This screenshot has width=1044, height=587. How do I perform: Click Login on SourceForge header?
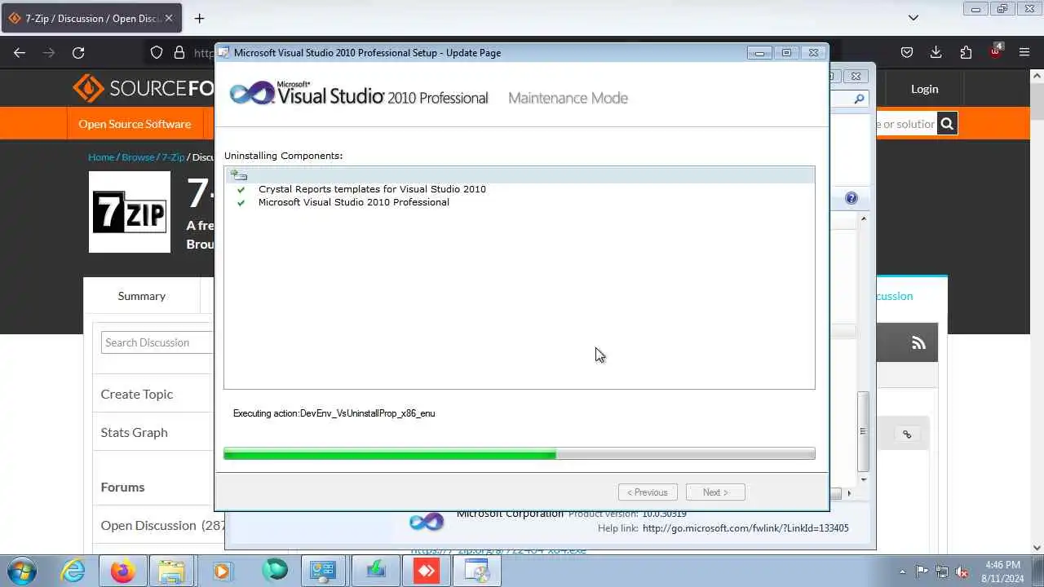(924, 89)
